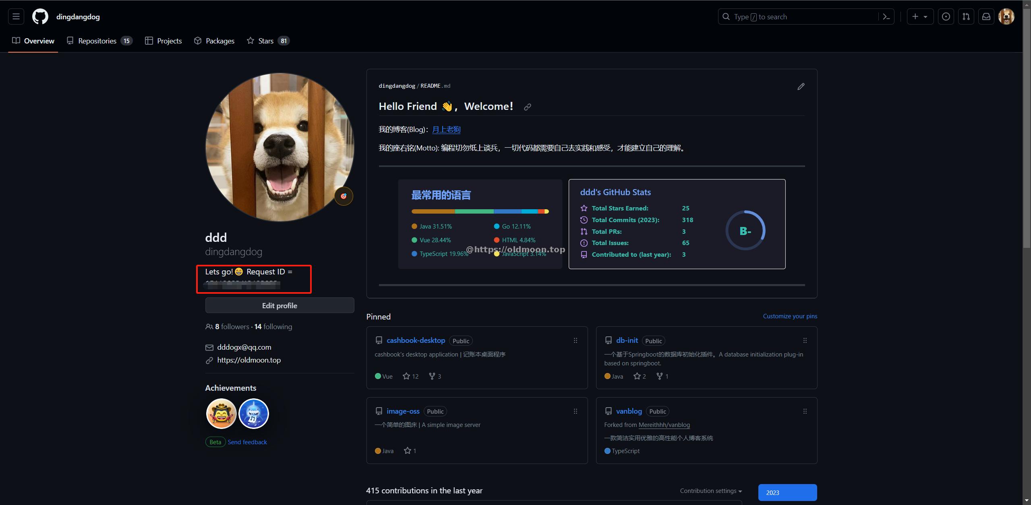The width and height of the screenshot is (1031, 505).
Task: Open the create new plus dropdown
Action: coord(920,16)
